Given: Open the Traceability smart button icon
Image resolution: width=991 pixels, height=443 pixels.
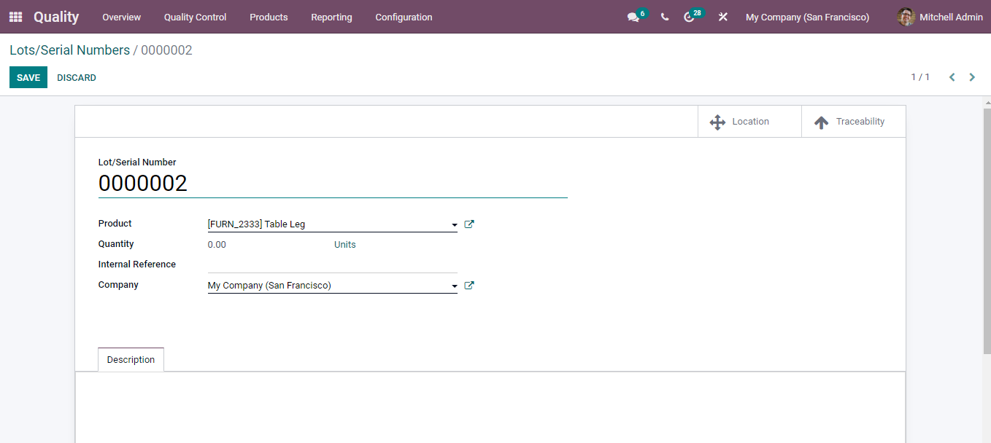Looking at the screenshot, I should [822, 121].
